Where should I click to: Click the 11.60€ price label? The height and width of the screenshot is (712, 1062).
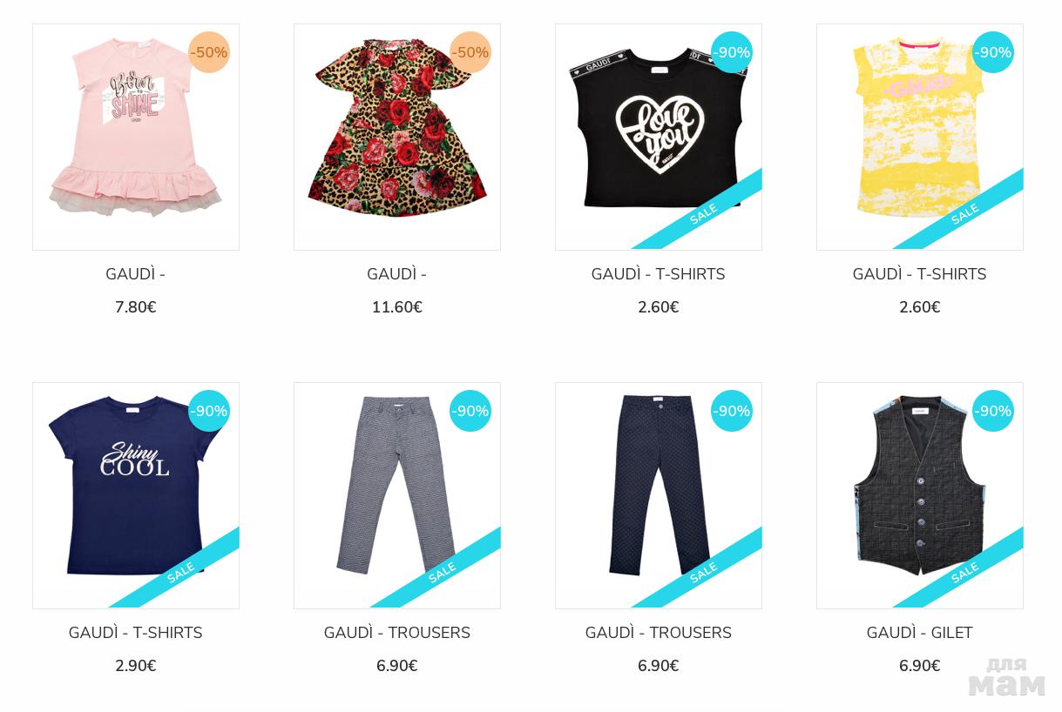[x=397, y=307]
